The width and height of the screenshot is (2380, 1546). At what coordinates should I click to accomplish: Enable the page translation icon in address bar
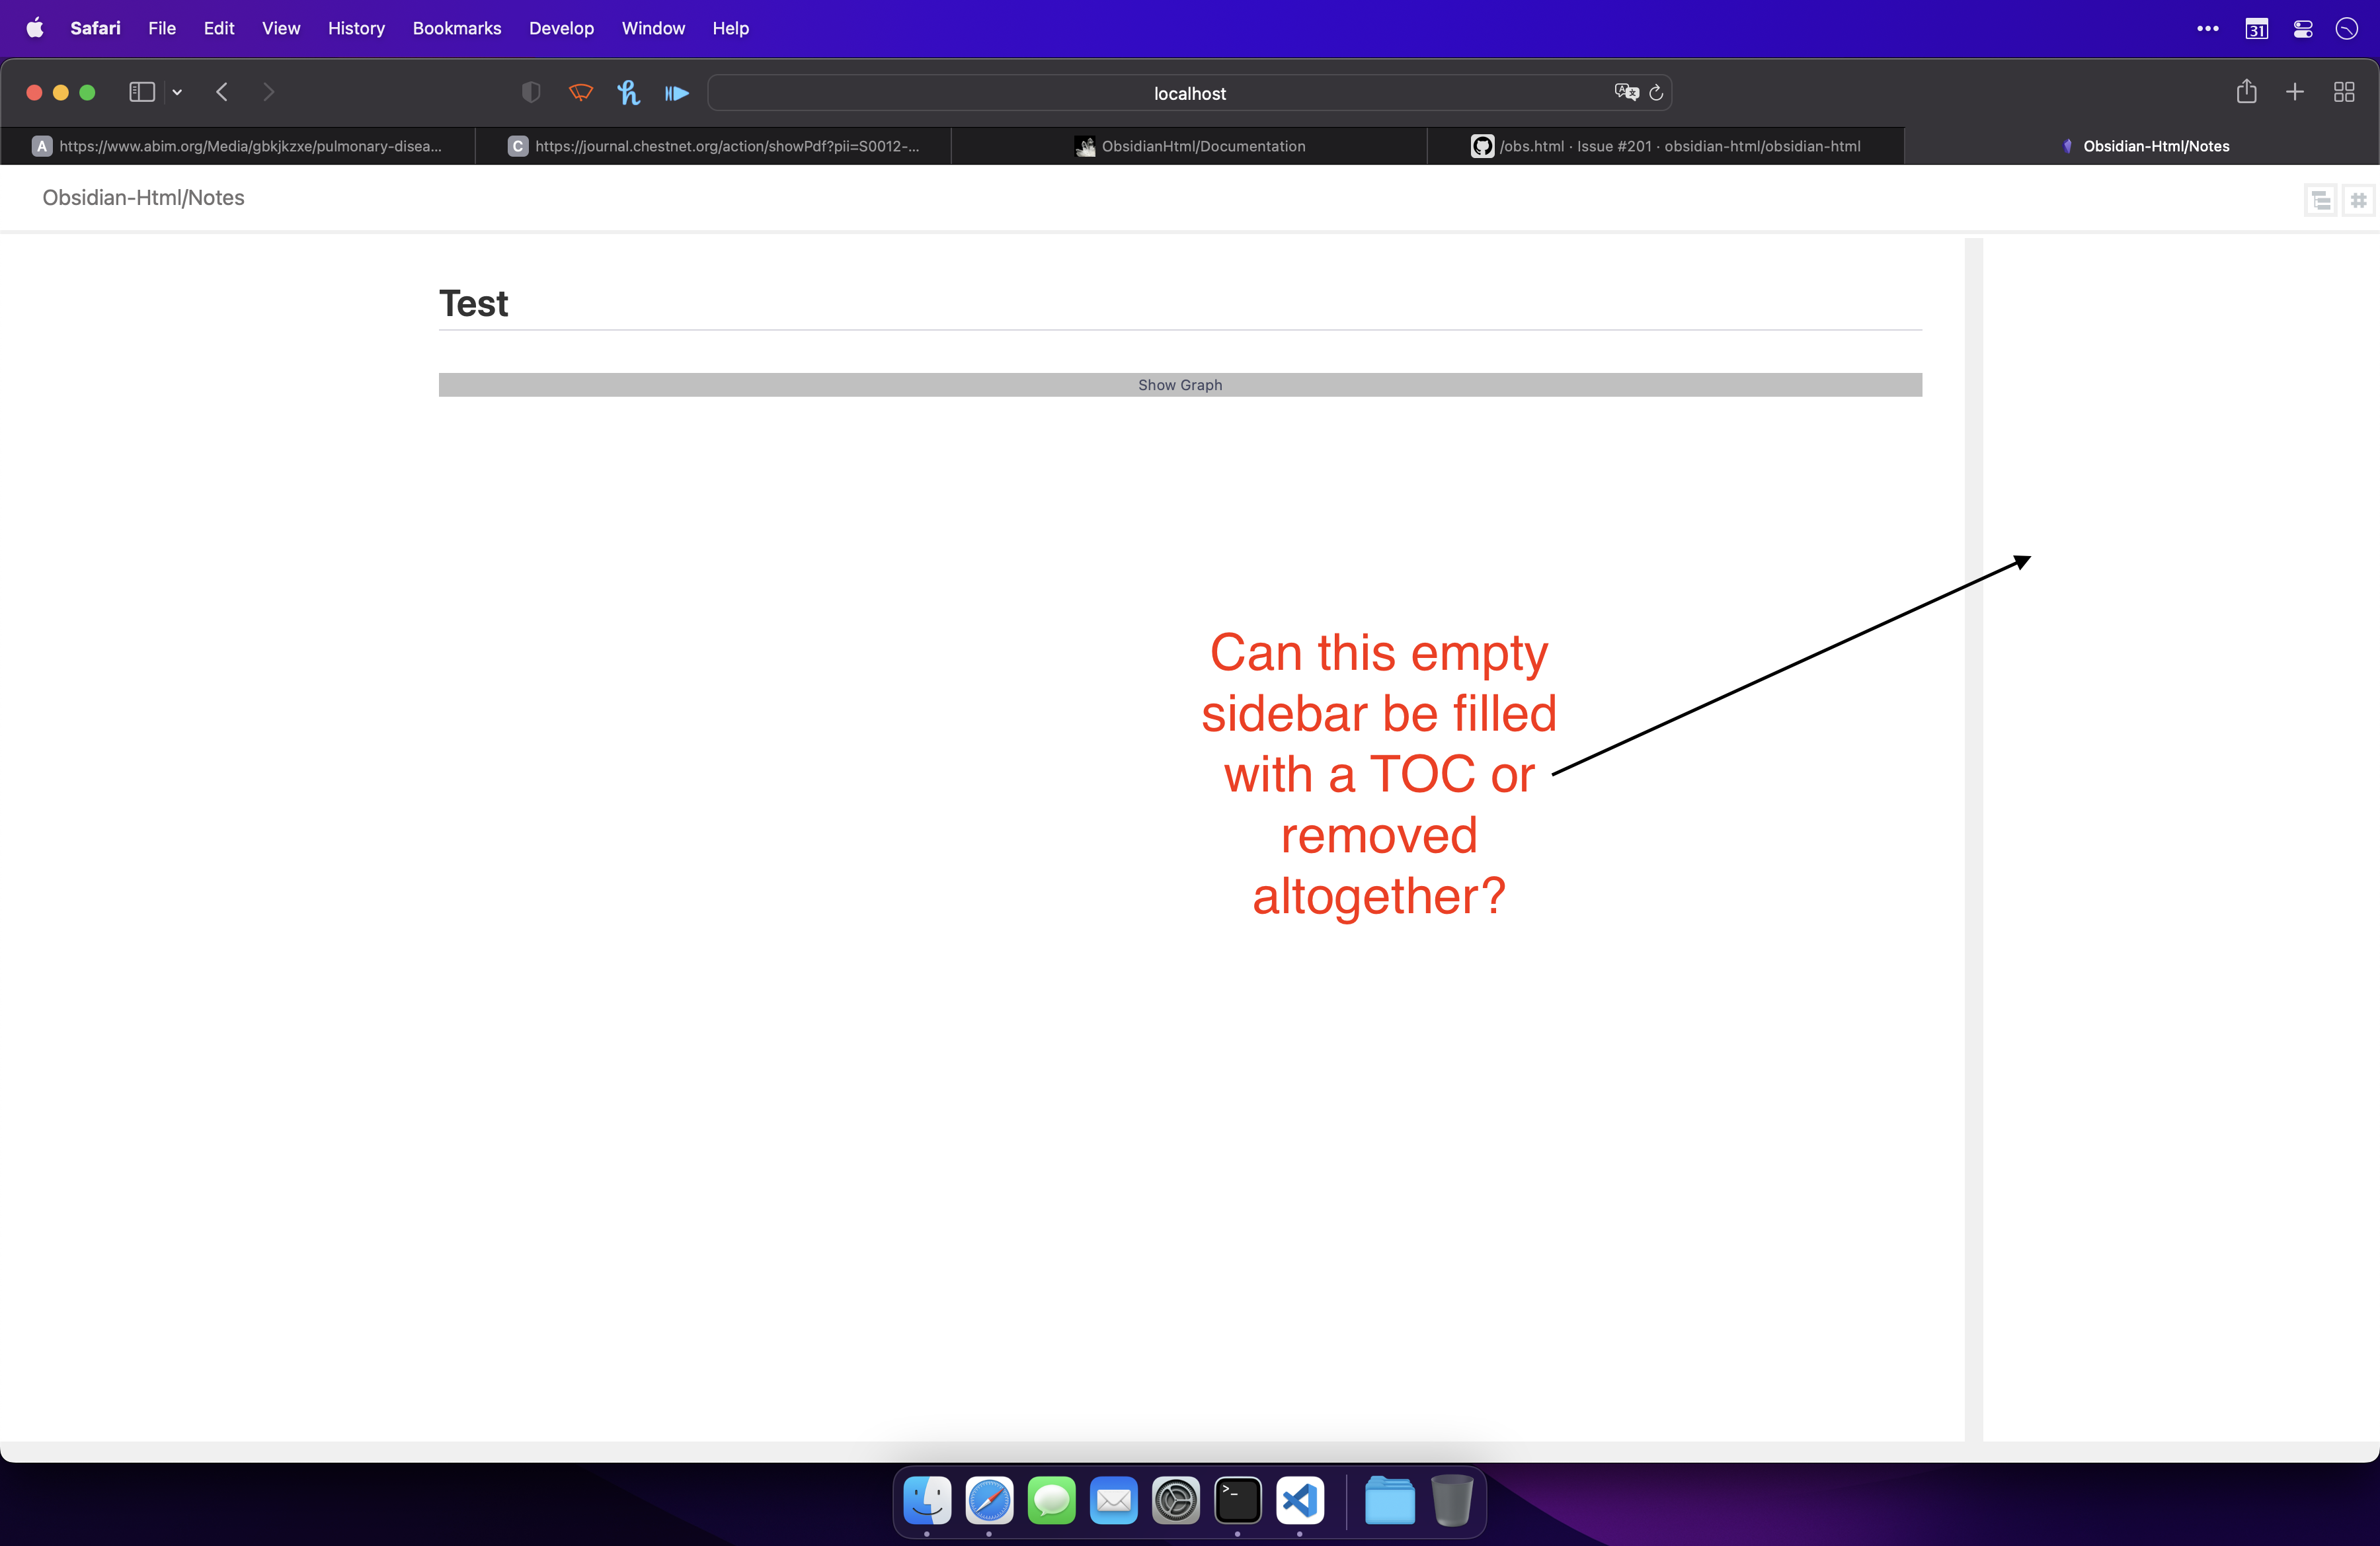point(1627,92)
